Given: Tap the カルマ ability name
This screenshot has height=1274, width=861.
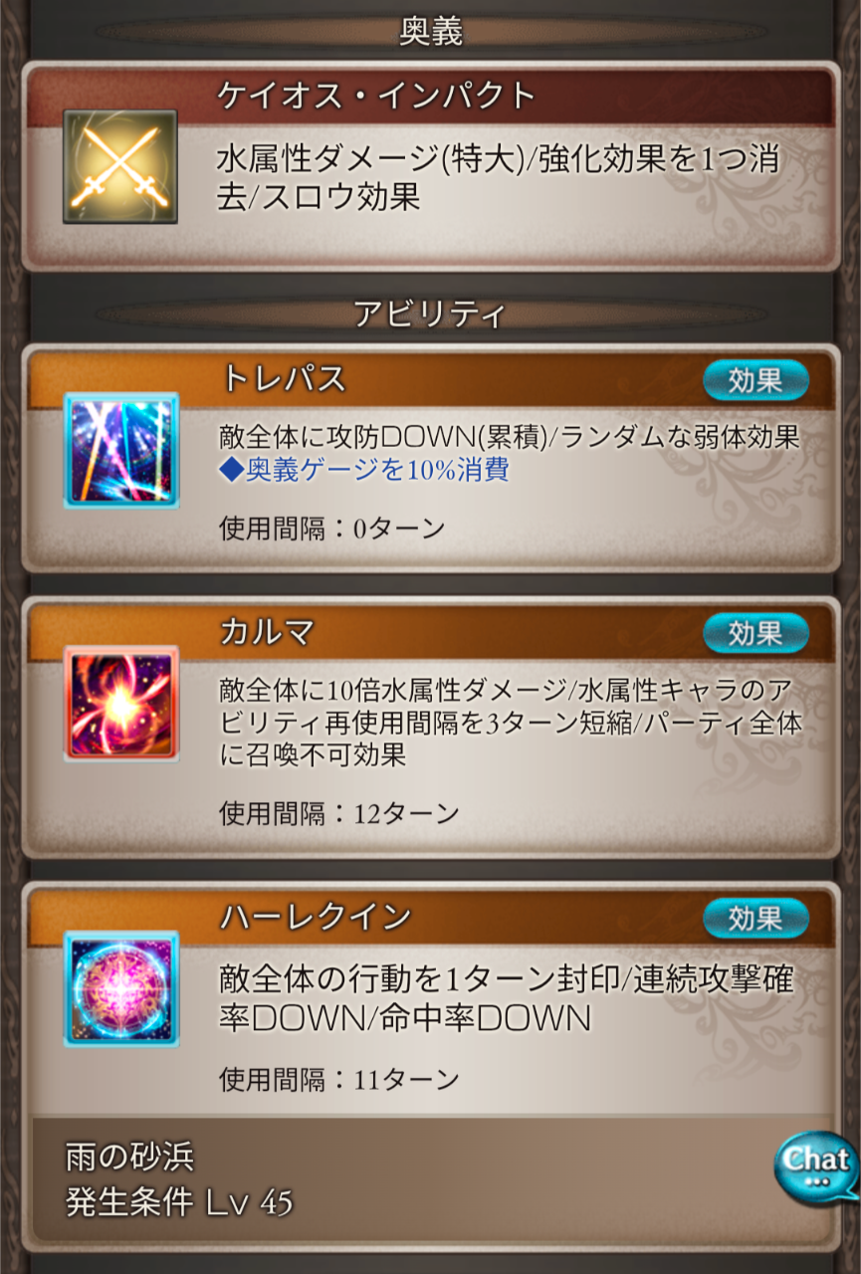Looking at the screenshot, I should 267,632.
